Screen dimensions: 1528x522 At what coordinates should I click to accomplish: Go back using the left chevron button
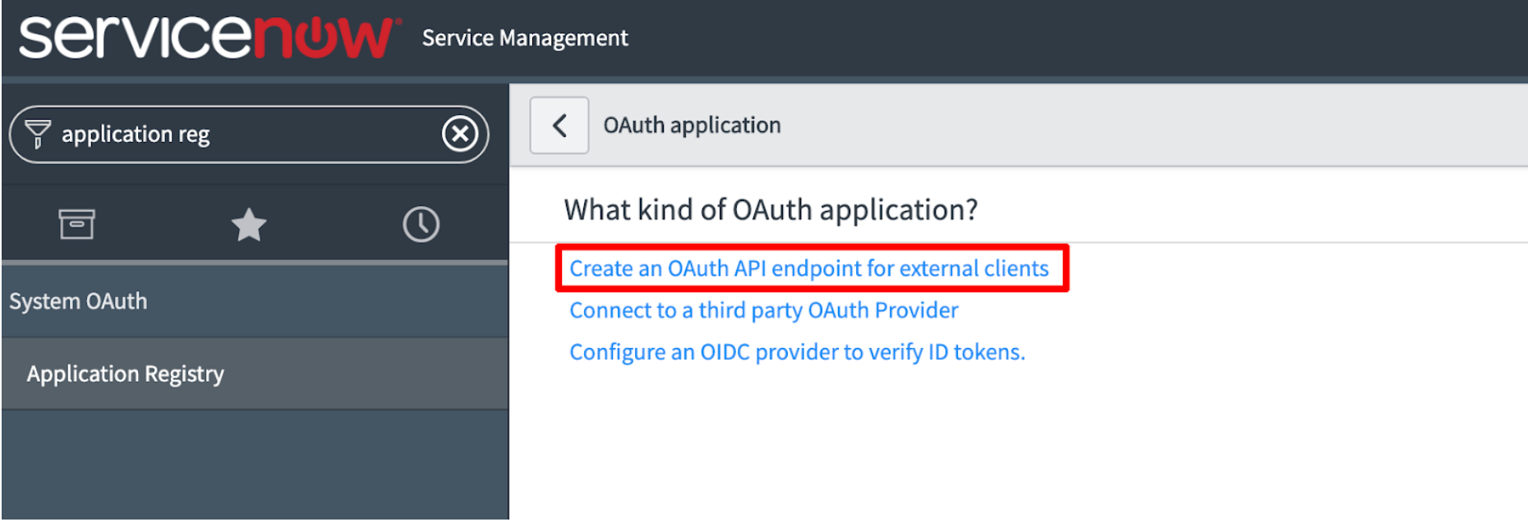coord(559,126)
